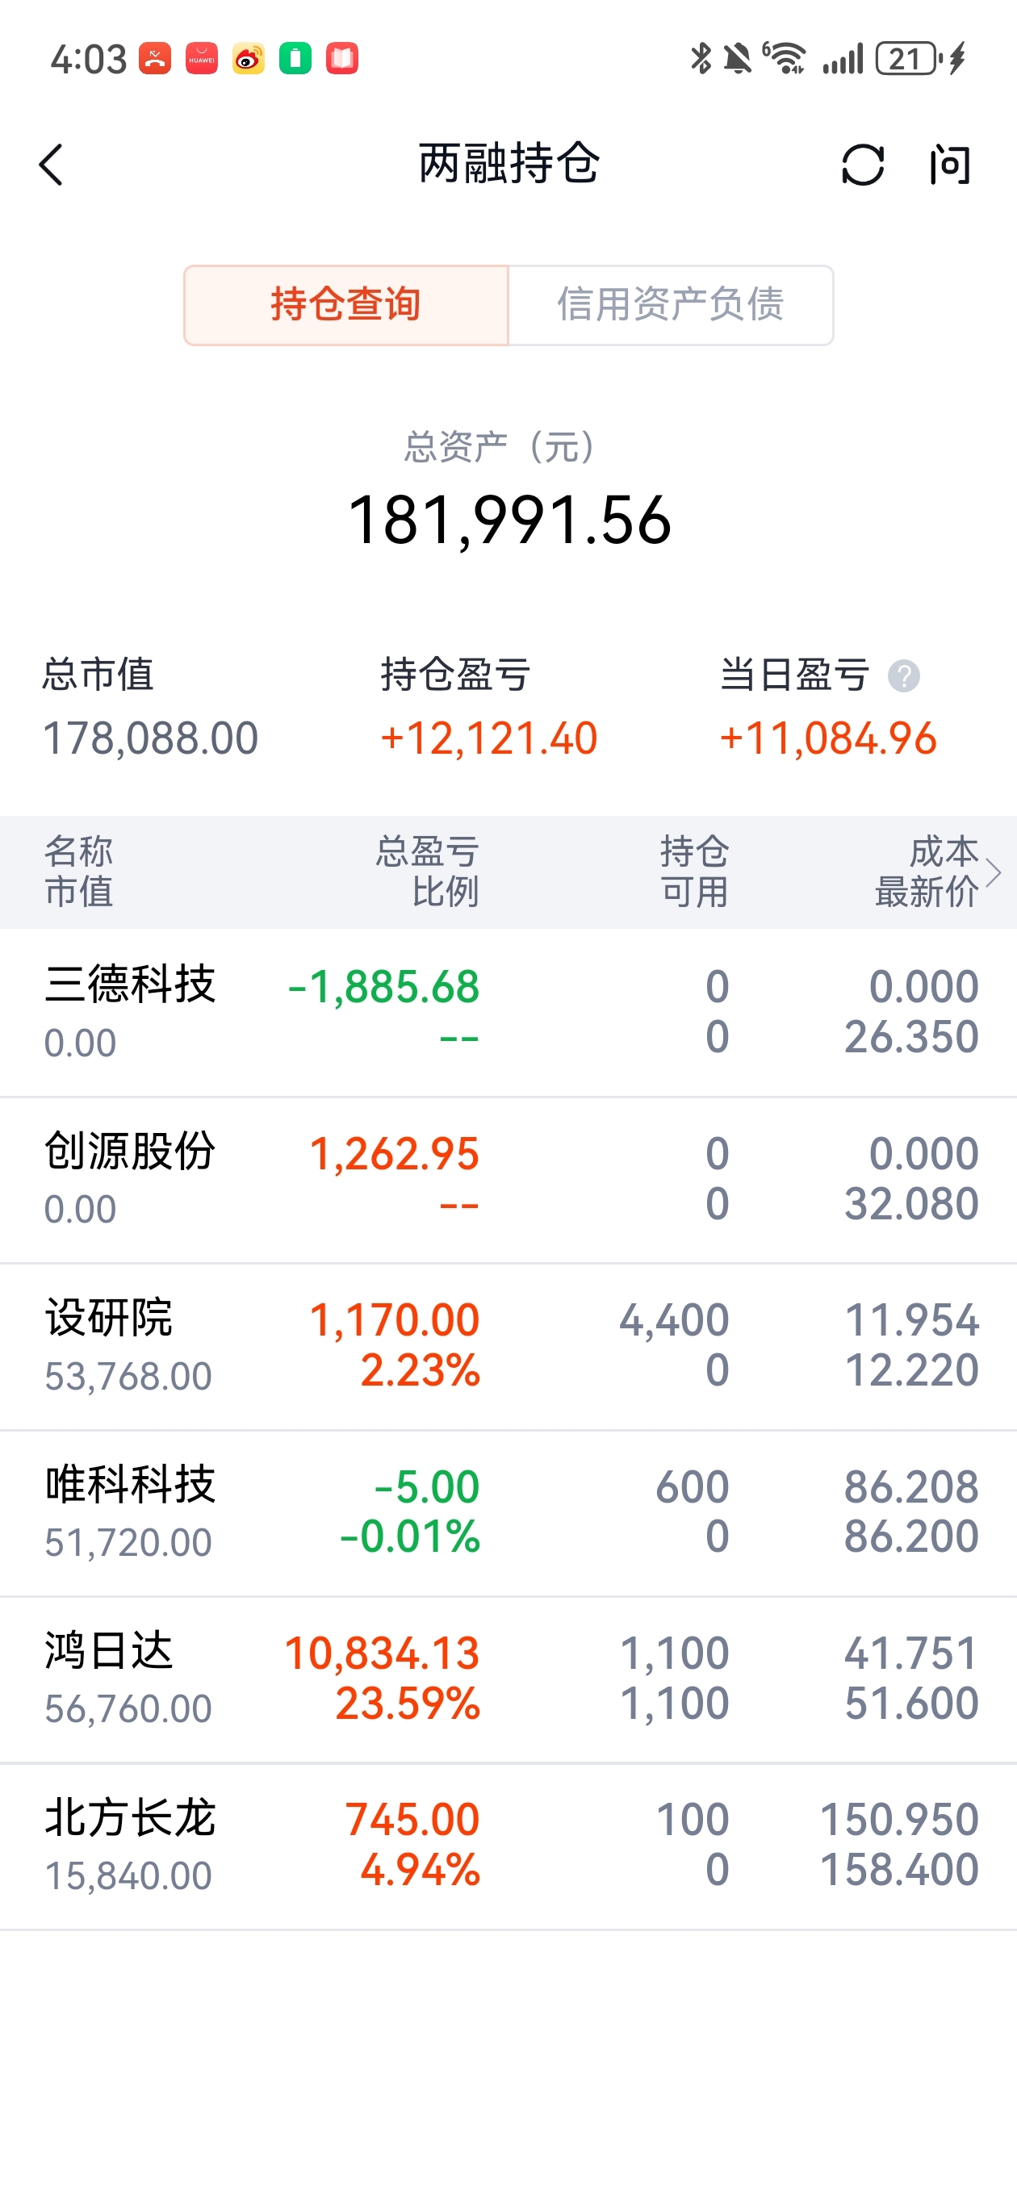Open the 鸿日达 position details
Image resolution: width=1017 pixels, height=2195 pixels.
click(508, 1680)
